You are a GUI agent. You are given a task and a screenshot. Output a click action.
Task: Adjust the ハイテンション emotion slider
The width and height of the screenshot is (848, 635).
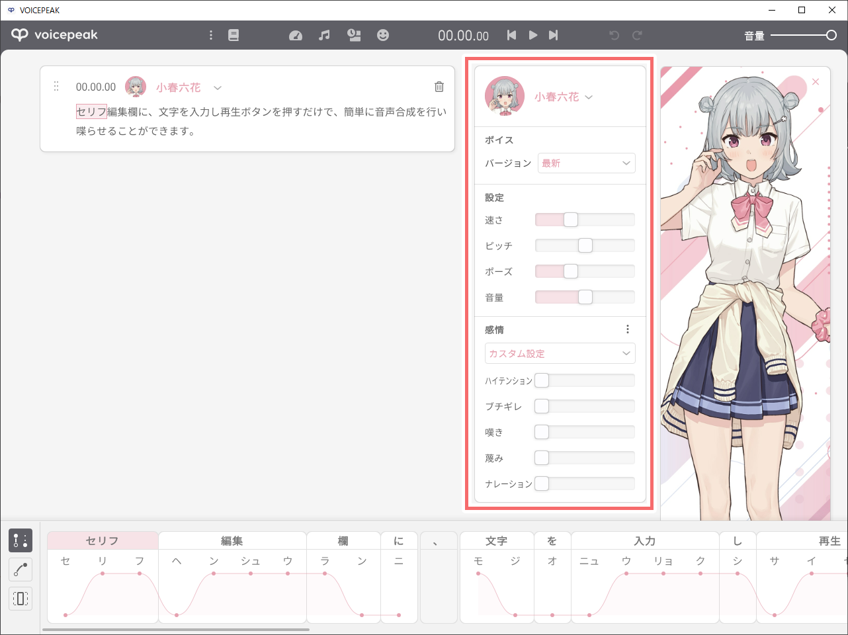[x=585, y=380]
